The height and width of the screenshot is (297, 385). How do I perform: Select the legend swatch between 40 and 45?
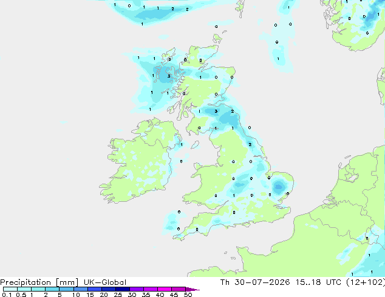(165, 289)
